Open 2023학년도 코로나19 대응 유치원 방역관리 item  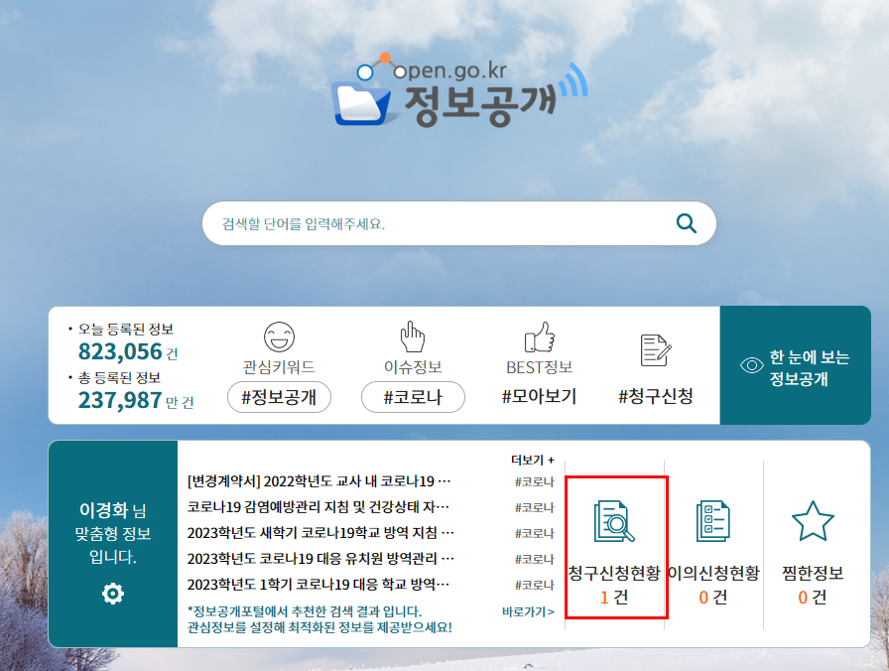point(320,559)
